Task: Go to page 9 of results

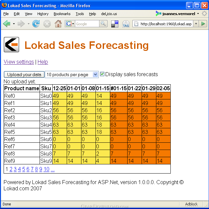Action: [41, 169]
